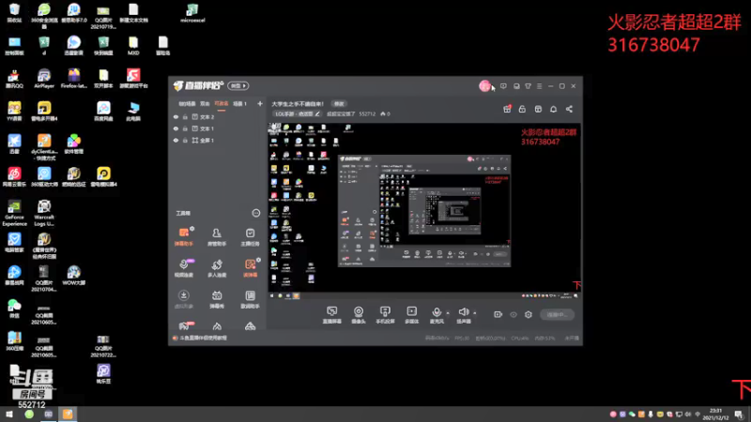Viewport: 751px width, 422px height.
Task: Open the Windows Start menu
Action: [9, 414]
